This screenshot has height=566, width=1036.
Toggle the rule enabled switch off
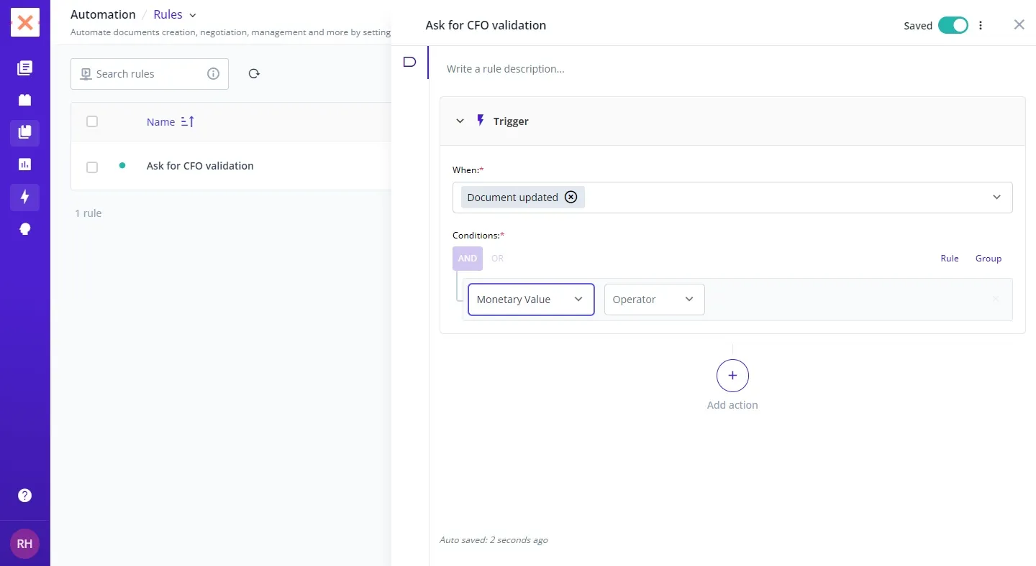[953, 26]
